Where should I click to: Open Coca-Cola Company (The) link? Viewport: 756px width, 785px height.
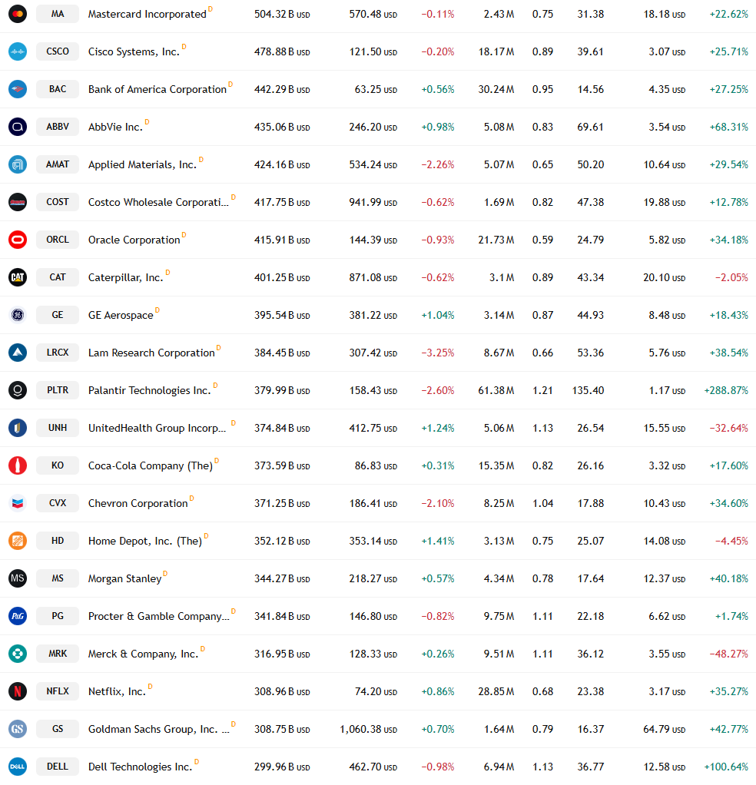click(150, 465)
